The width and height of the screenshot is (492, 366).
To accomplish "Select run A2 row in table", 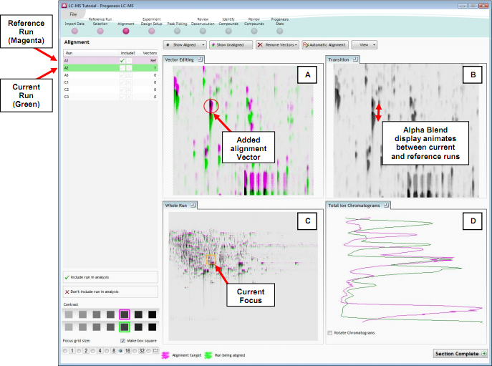I will click(110, 68).
